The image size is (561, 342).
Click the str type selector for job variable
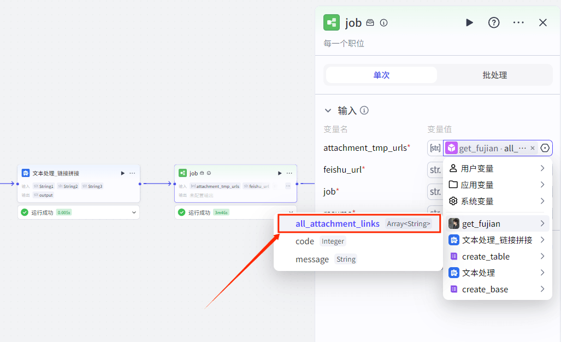pyautogui.click(x=435, y=192)
